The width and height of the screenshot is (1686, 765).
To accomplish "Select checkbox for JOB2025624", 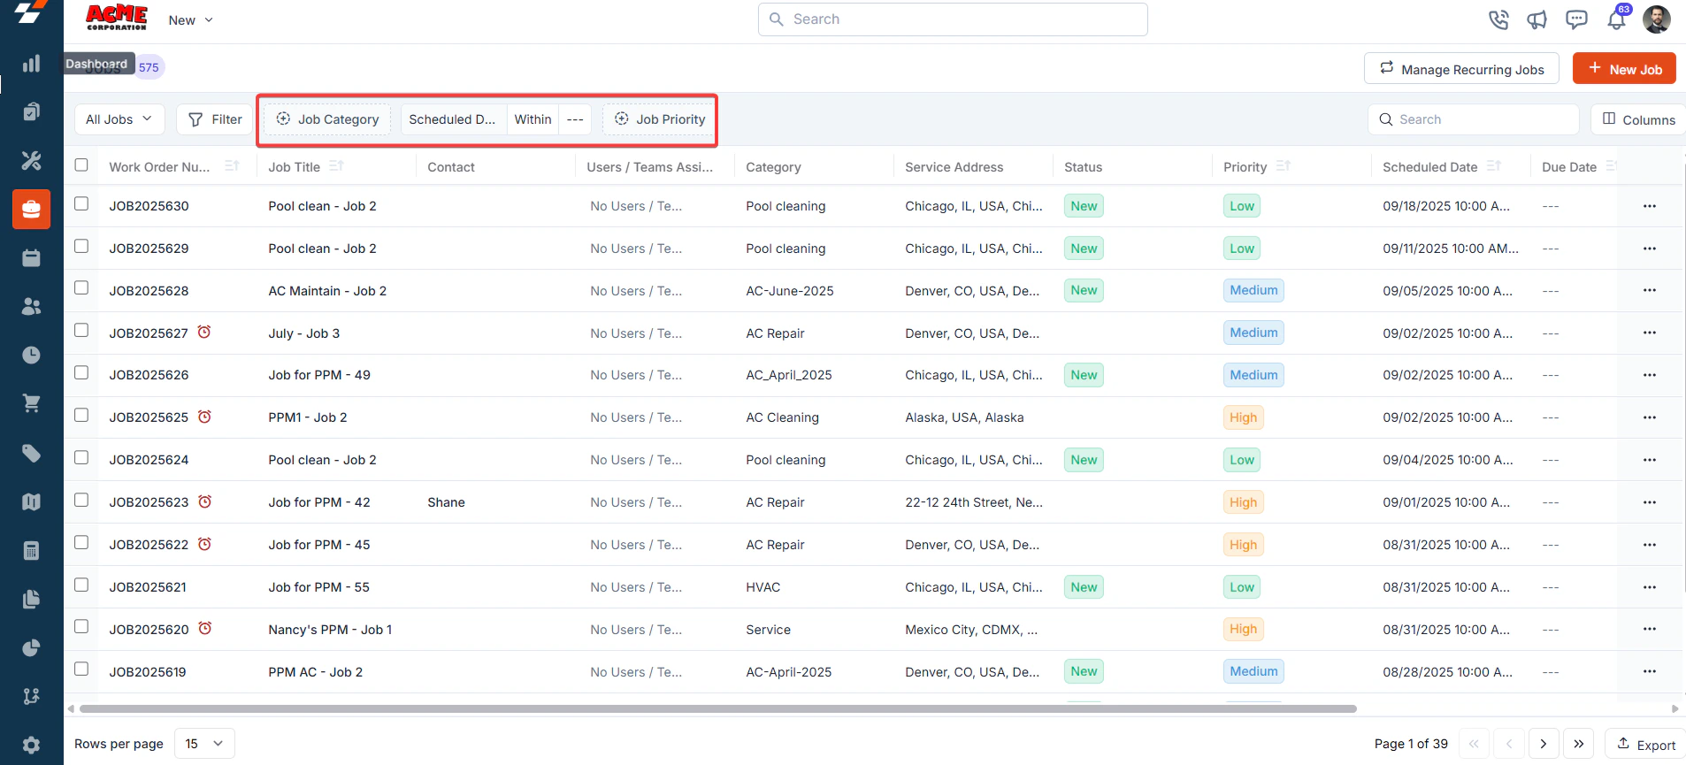I will (81, 457).
